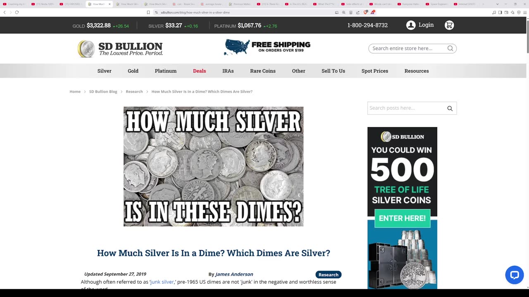Image resolution: width=529 pixels, height=297 pixels.
Task: Toggle the browser sidebar panel icon
Action: coord(500,12)
